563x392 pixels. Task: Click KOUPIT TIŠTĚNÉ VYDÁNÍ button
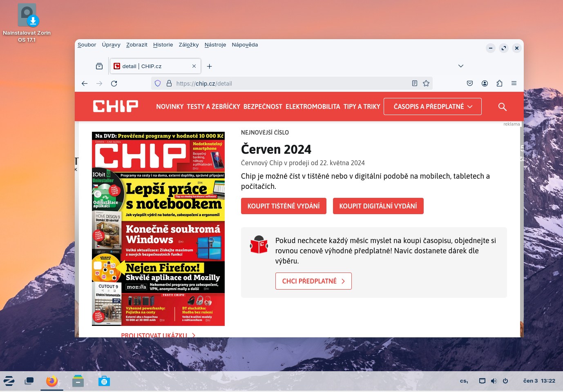pyautogui.click(x=284, y=206)
